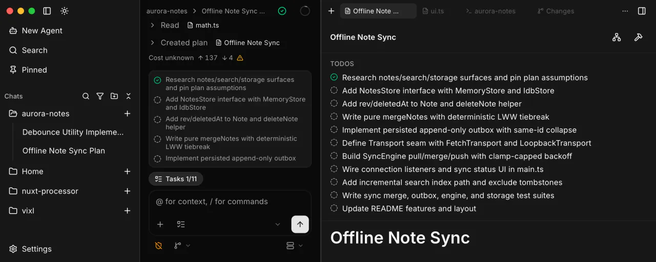Toggle plan todo: Update README features

[x=334, y=208]
